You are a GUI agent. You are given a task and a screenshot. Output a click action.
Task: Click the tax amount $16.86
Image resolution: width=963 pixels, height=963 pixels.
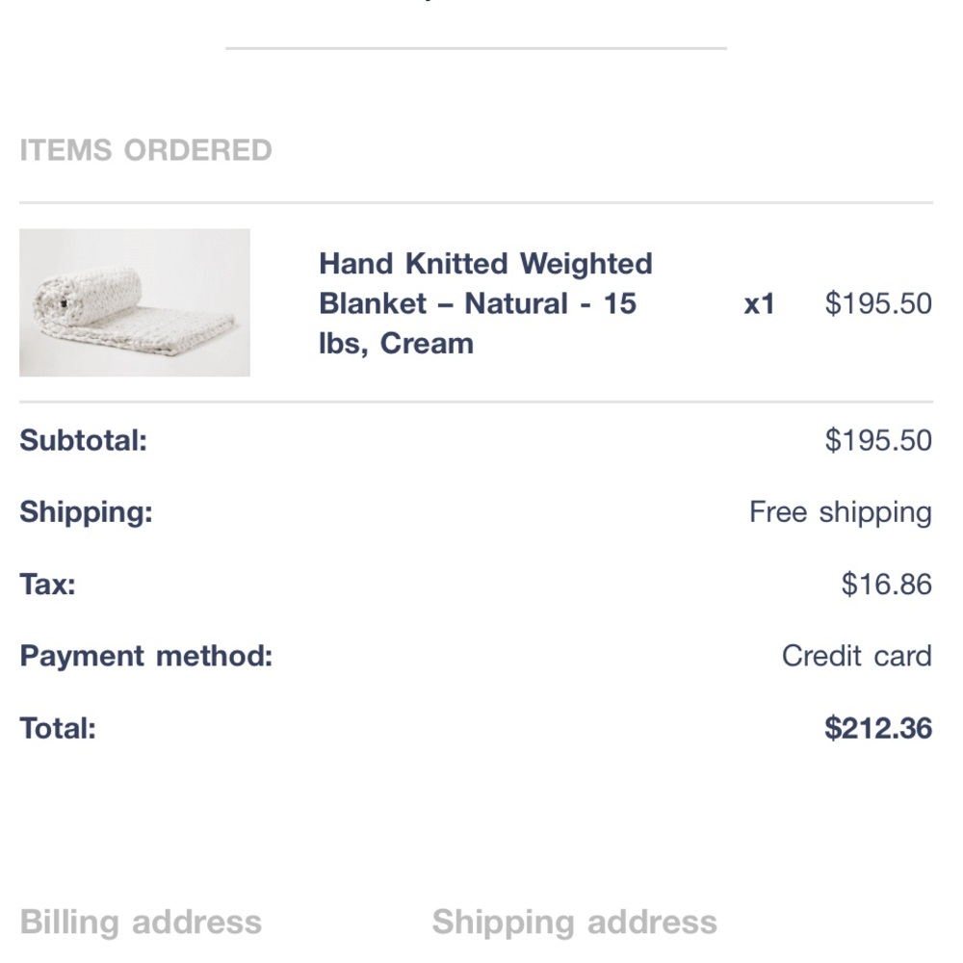click(886, 585)
